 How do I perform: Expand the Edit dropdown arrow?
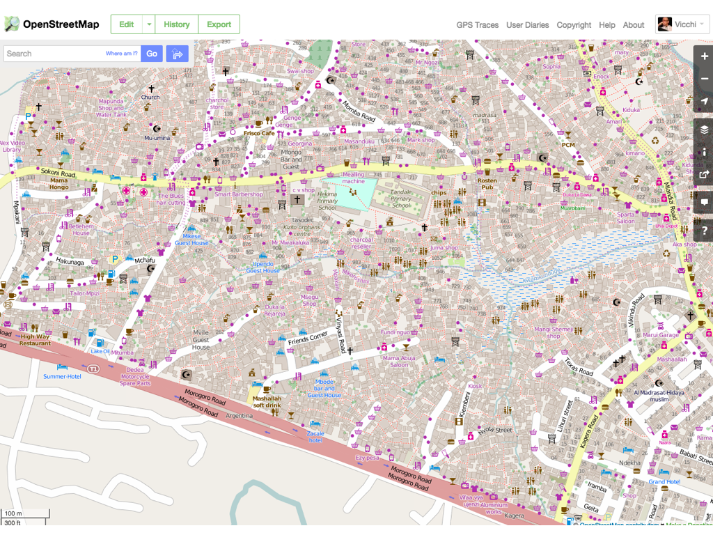pyautogui.click(x=149, y=24)
